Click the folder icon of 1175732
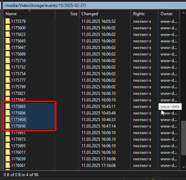 point(8,67)
